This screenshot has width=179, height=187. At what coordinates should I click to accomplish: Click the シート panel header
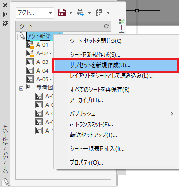63,26
